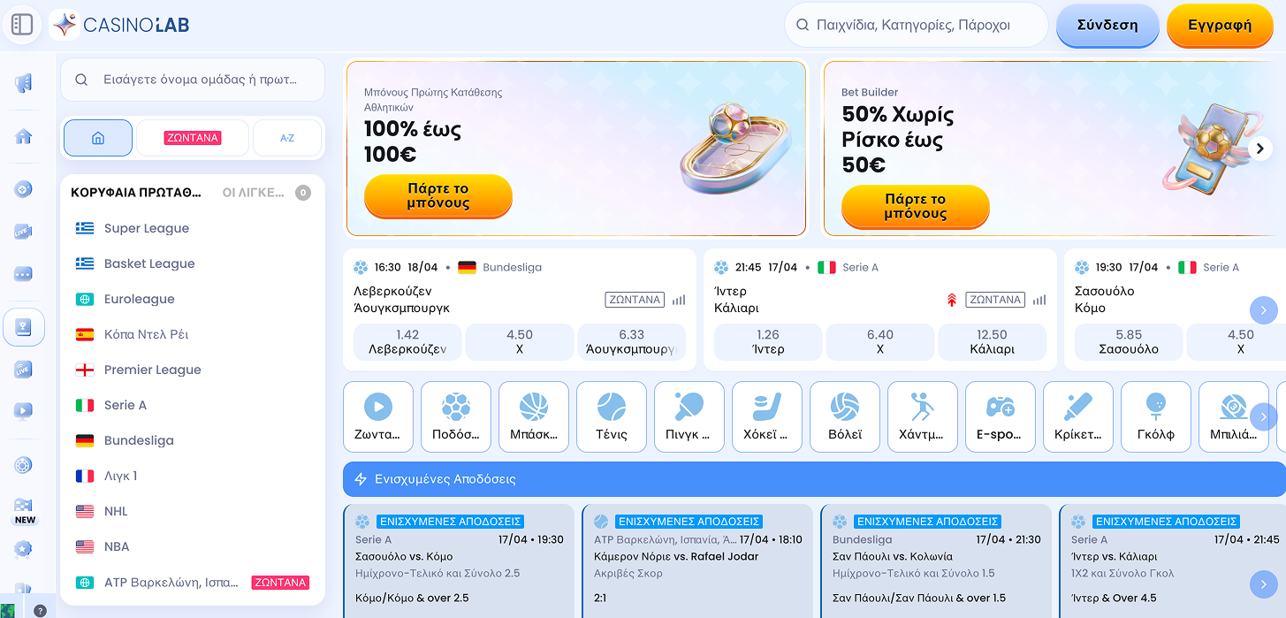This screenshot has height=618, width=1286.
Task: Select the basketball sport category icon
Action: click(534, 416)
